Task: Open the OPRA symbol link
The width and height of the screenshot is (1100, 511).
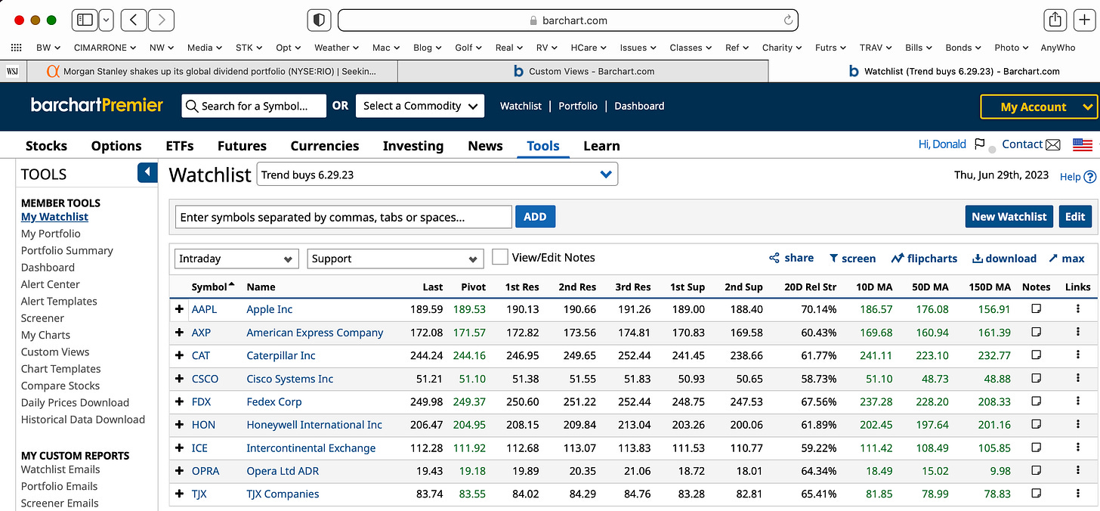Action: pyautogui.click(x=205, y=471)
